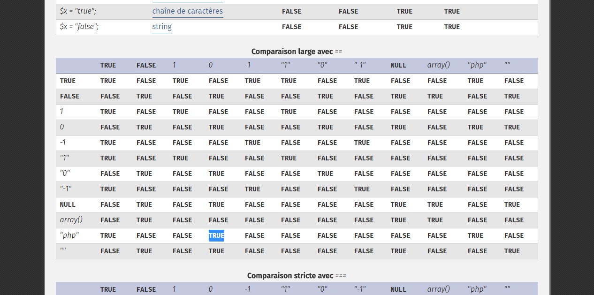Viewport: 594px width, 295px height.
Task: Select the unquoted 0 row header in == table
Action: click(x=62, y=127)
